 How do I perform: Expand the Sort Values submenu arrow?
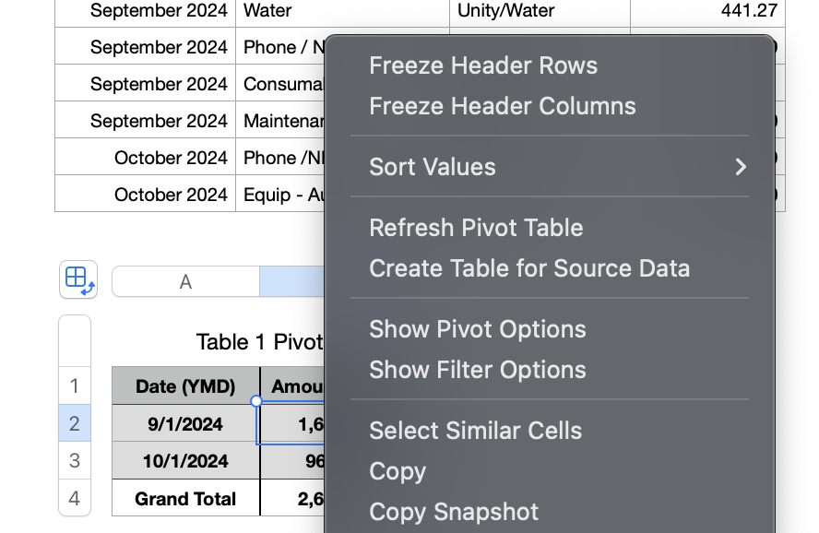[x=740, y=167]
